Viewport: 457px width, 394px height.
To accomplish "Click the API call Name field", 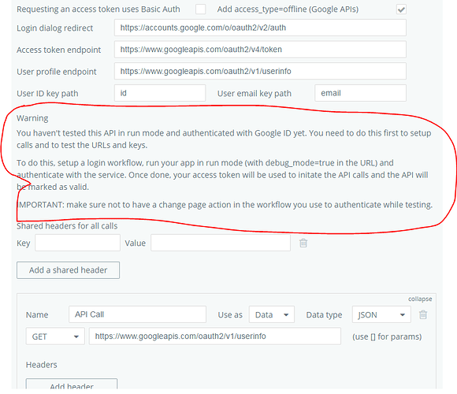I will click(x=137, y=314).
